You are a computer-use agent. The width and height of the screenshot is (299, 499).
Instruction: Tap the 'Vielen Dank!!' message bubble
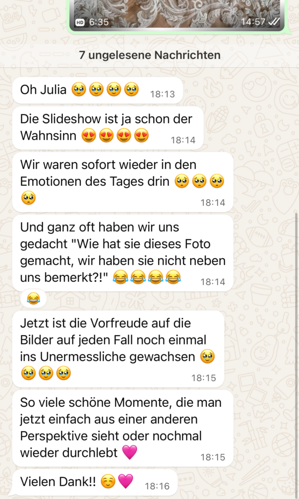(95, 482)
